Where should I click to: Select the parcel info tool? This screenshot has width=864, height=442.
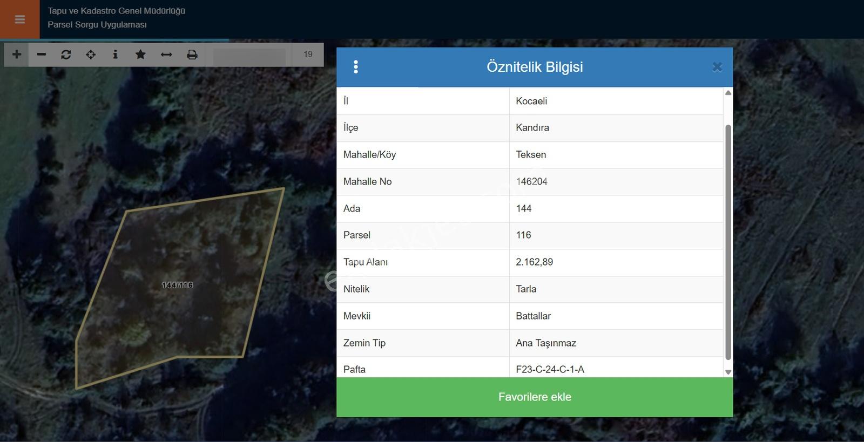pos(115,55)
